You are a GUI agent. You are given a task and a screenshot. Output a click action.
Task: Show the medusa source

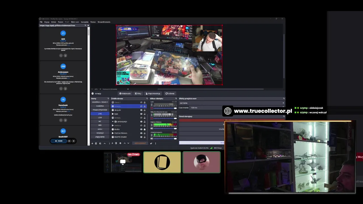tap(141, 125)
